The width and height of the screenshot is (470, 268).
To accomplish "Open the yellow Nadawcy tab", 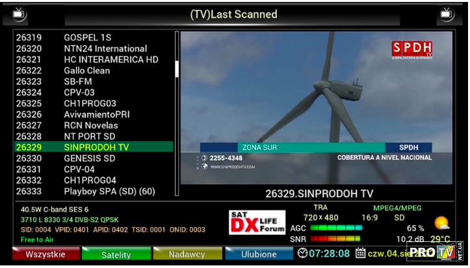I will [x=187, y=254].
